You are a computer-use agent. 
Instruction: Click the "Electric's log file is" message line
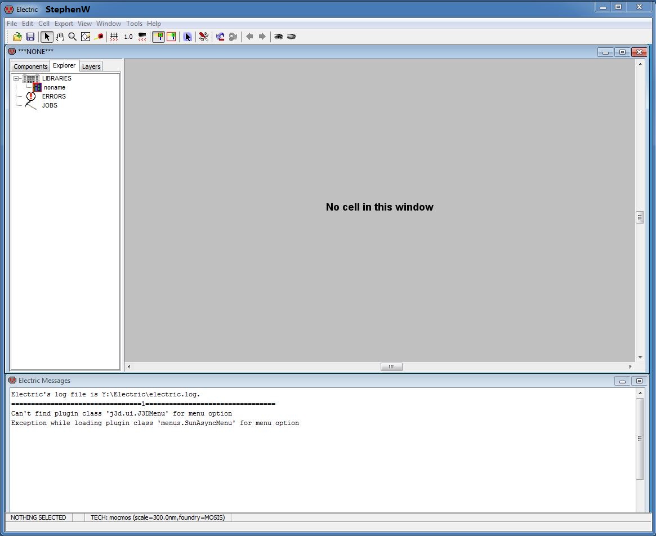pyautogui.click(x=105, y=394)
